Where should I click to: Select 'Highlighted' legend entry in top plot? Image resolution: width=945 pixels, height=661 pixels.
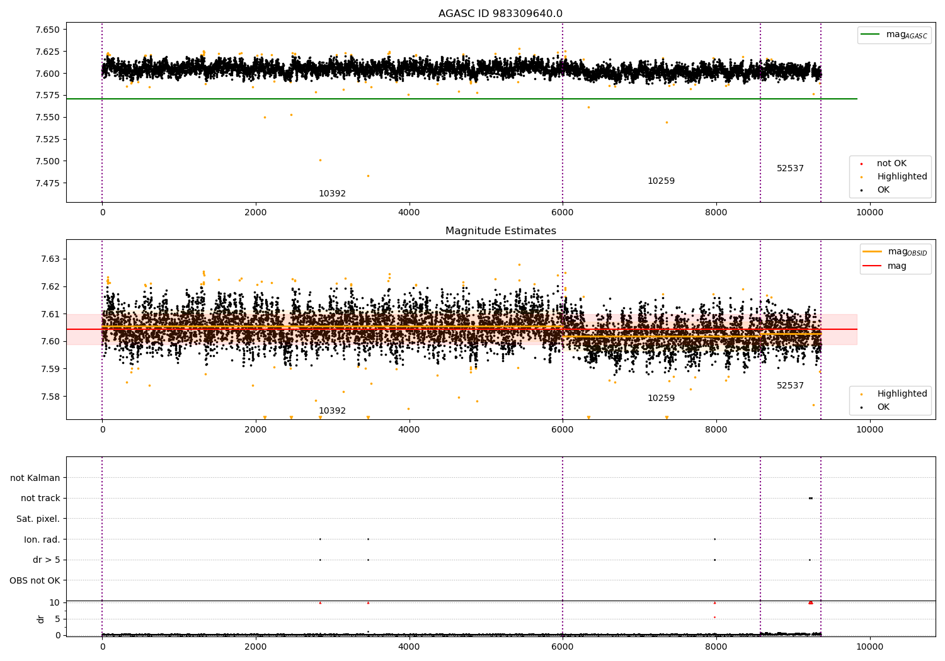point(902,177)
